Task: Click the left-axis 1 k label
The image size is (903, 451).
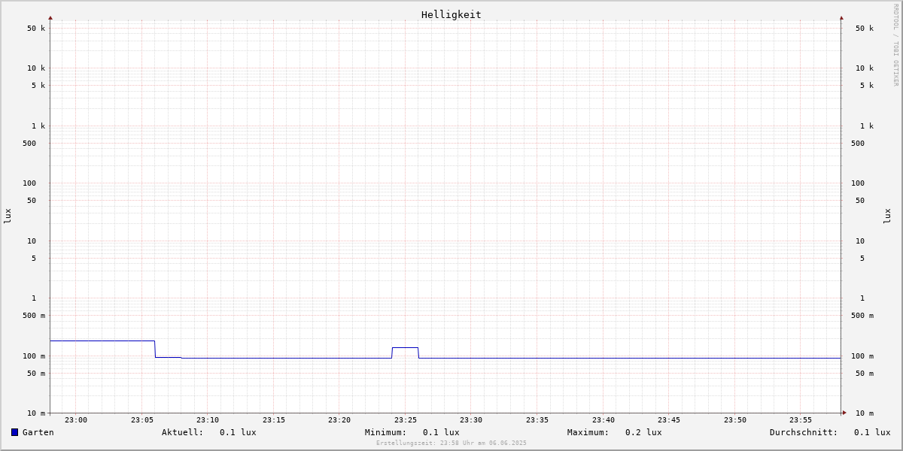Action: click(38, 126)
